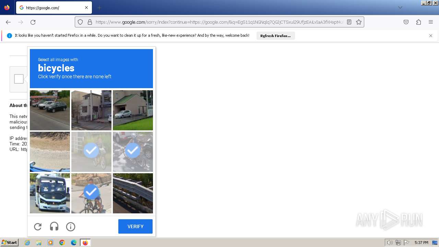Open Action Center flag icon
The width and height of the screenshot is (439, 247).
(406, 243)
